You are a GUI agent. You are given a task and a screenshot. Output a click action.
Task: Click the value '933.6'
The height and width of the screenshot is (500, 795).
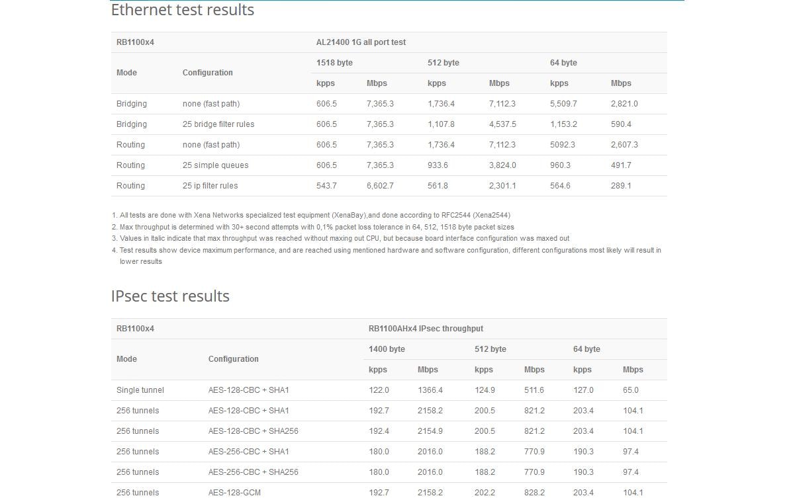coord(438,165)
